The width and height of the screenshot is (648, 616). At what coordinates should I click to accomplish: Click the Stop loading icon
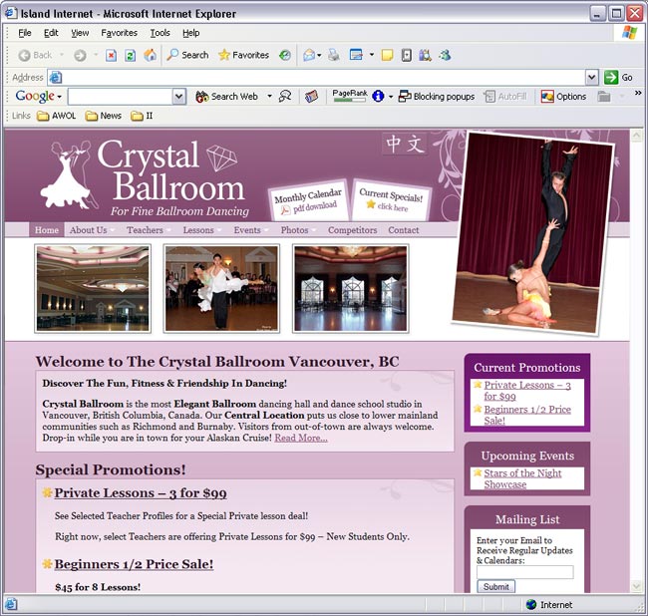click(x=111, y=55)
